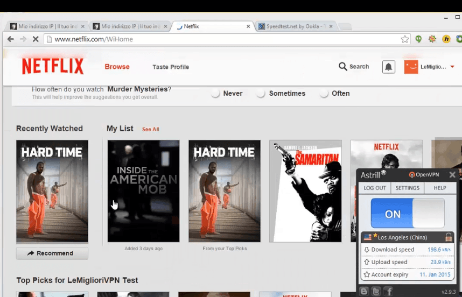Select the Never radio button
The image size is (462, 297).
coord(215,93)
